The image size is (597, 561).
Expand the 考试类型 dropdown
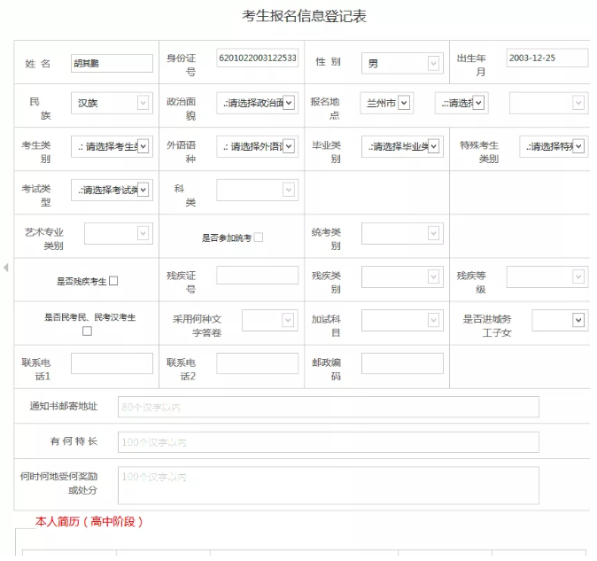111,189
